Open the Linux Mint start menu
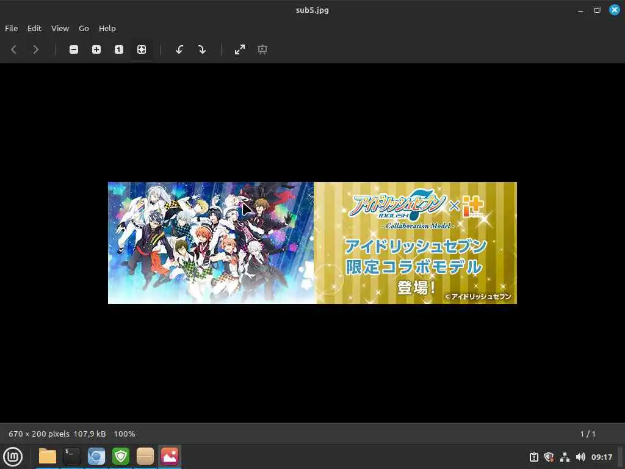This screenshot has height=469, width=625. coord(13,457)
